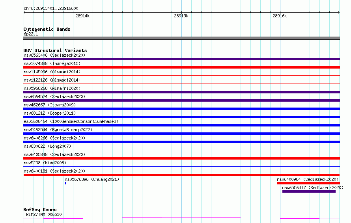The width and height of the screenshot is (351, 223).
Task: Click the 28914k ruler position label
Action: 82,16
